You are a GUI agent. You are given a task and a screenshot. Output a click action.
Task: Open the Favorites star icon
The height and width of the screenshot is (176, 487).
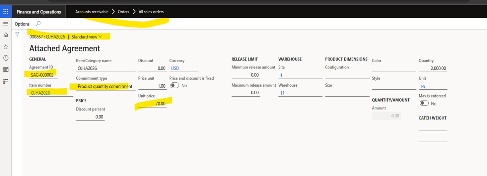[6, 46]
